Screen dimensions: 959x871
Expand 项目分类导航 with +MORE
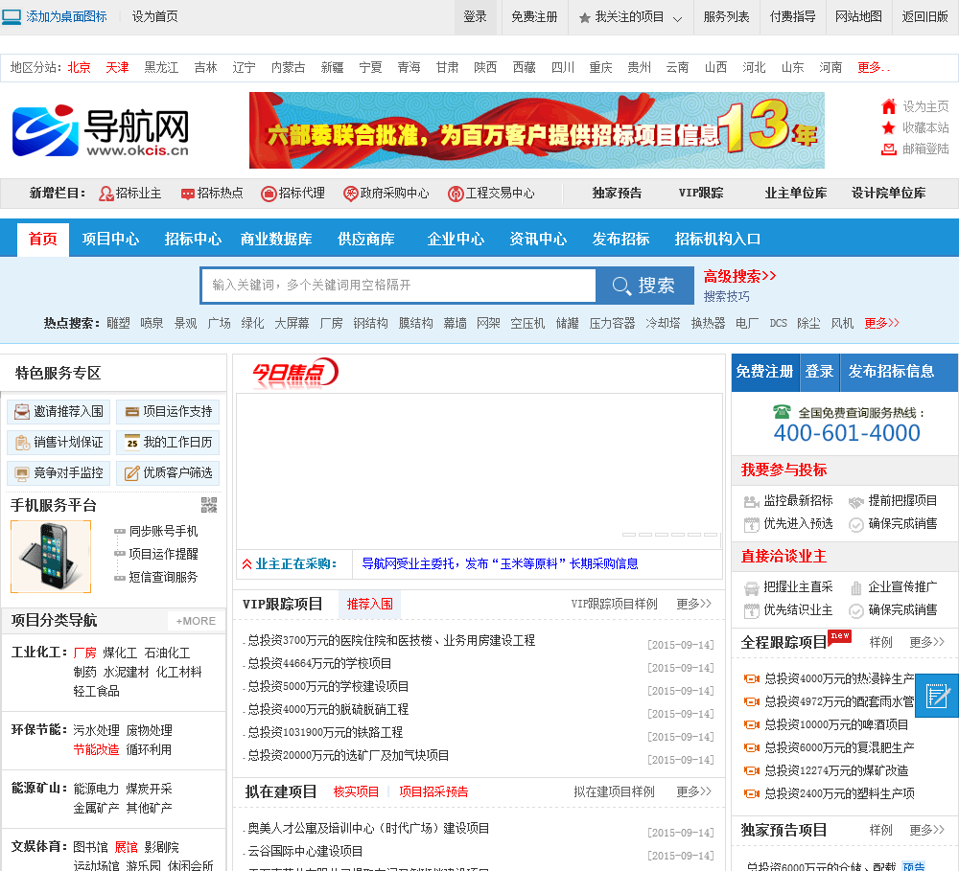tap(196, 621)
